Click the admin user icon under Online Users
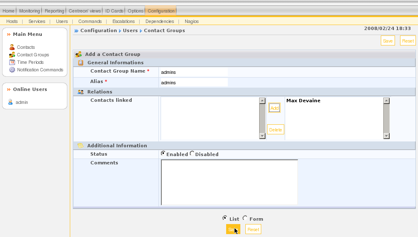The width and height of the screenshot is (418, 237). tap(10, 102)
